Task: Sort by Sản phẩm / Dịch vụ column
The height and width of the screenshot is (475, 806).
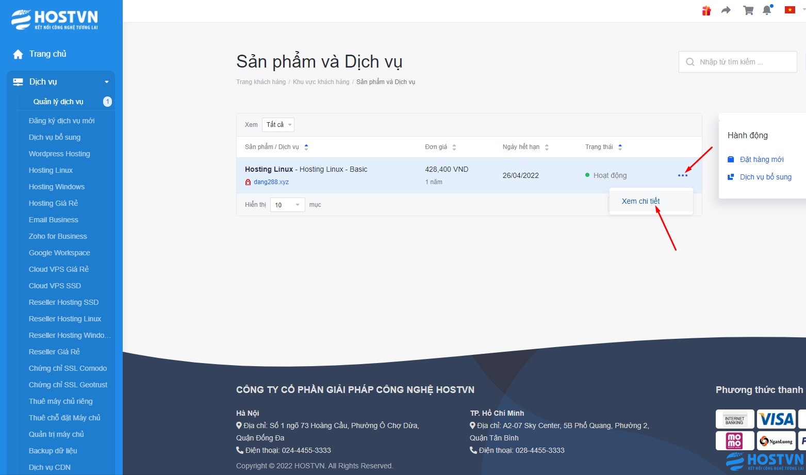Action: click(x=276, y=147)
